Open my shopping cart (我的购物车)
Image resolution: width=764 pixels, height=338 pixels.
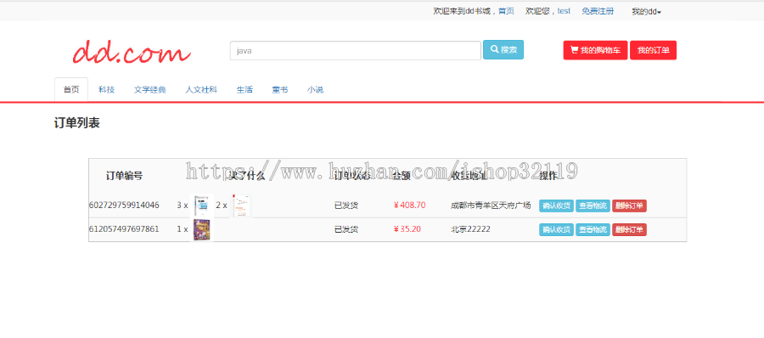coord(595,50)
